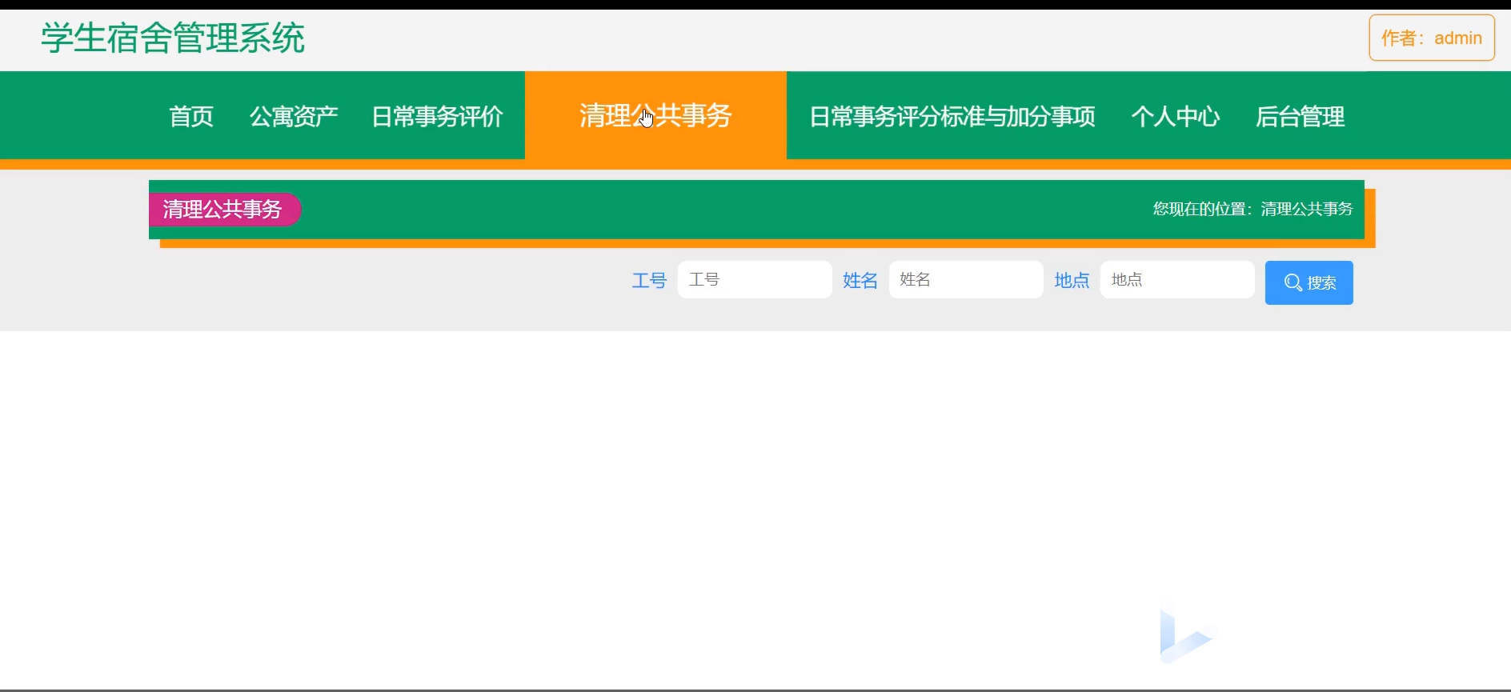Click the blue 地点 field label
1511x692 pixels.
tap(1072, 281)
